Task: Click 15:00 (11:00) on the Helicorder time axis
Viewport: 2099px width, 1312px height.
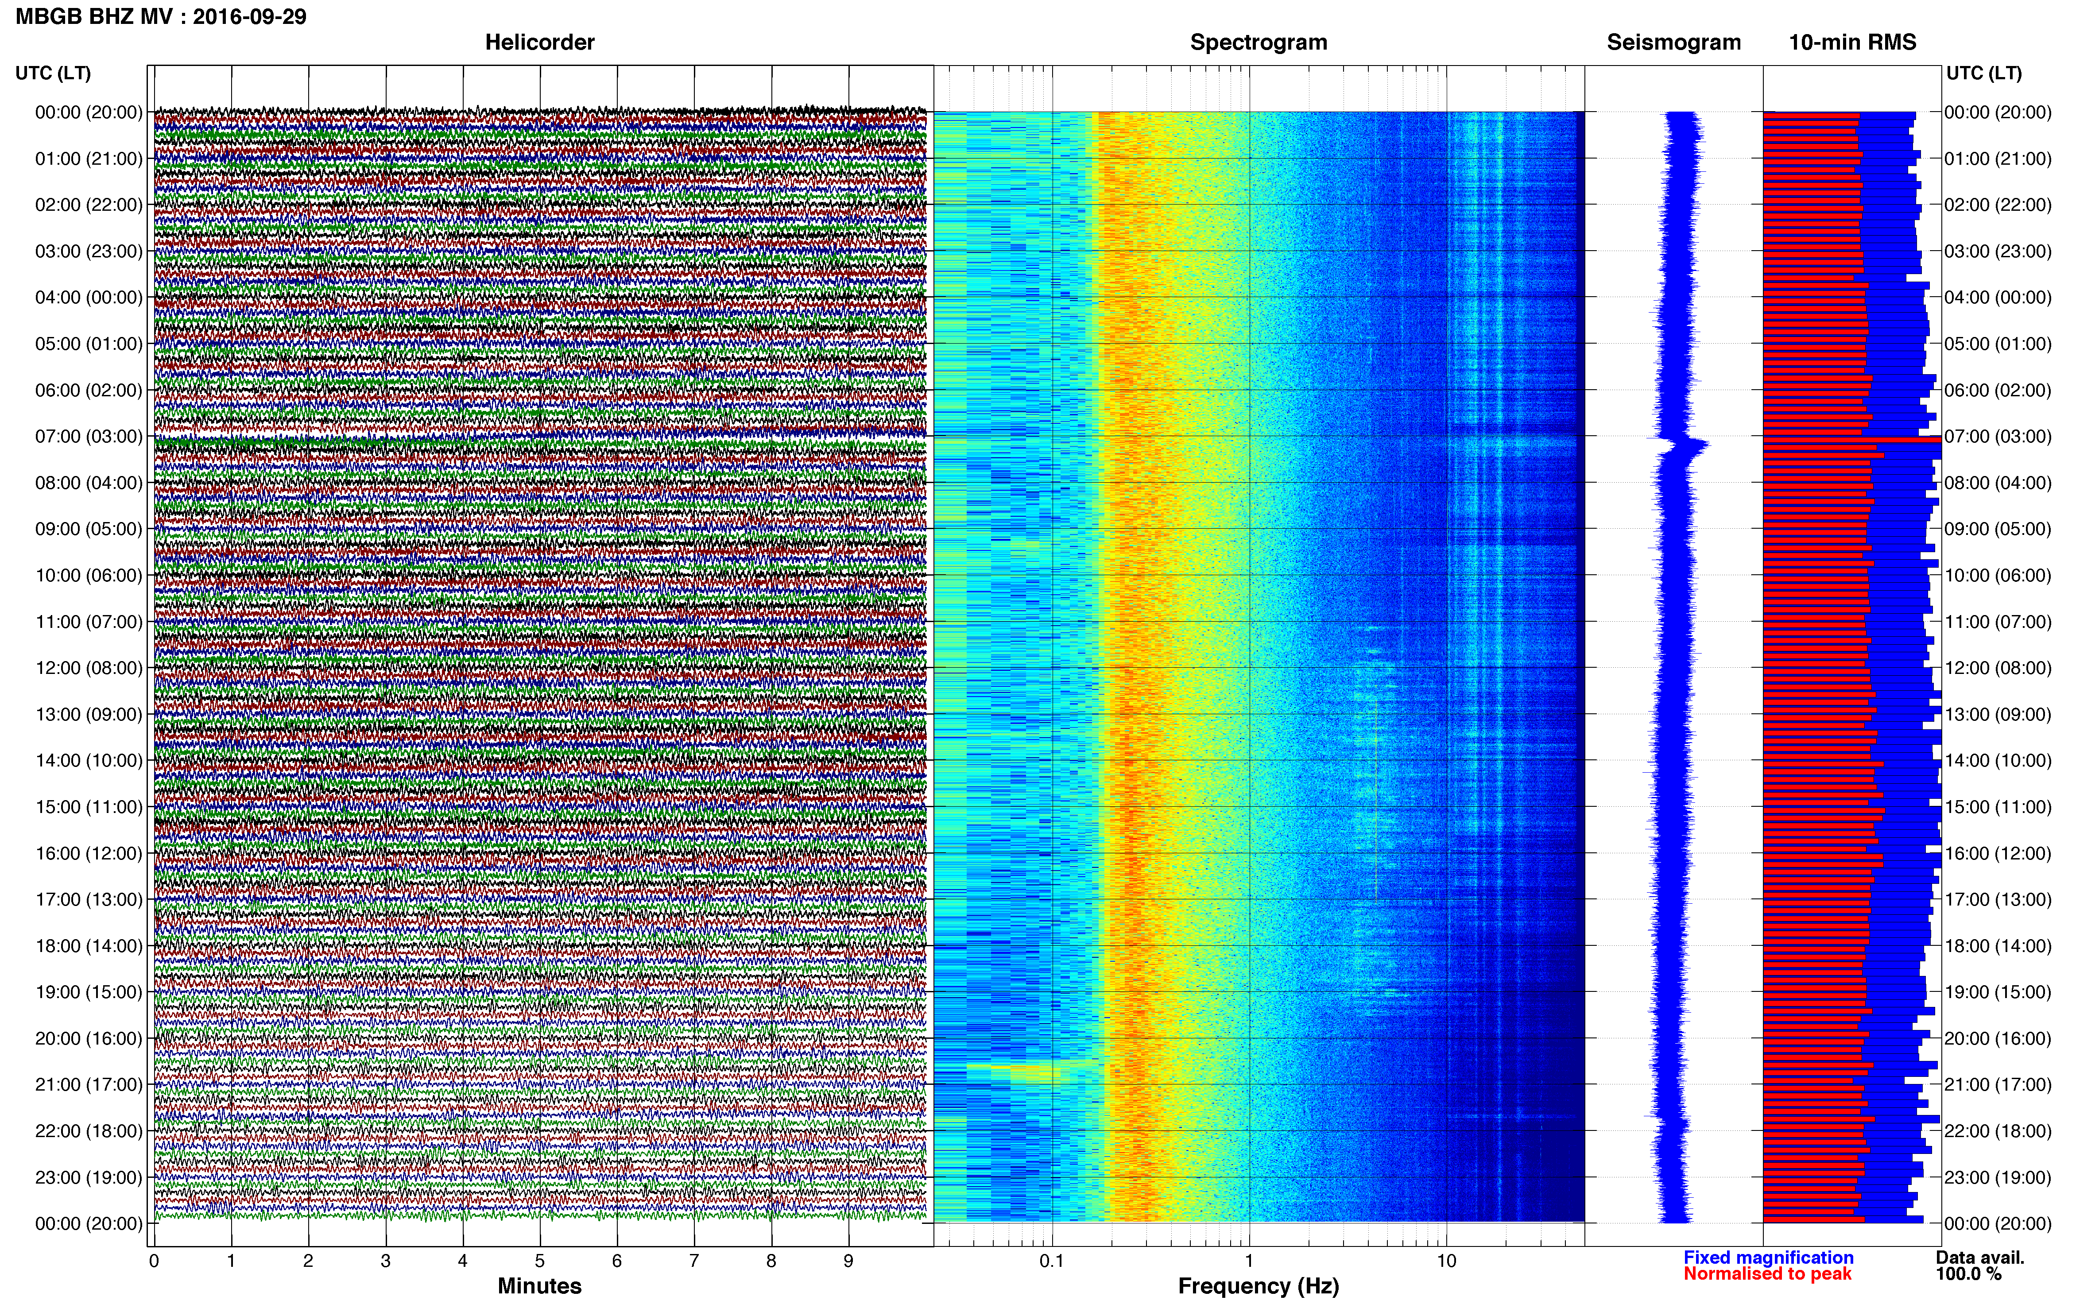Action: point(89,807)
